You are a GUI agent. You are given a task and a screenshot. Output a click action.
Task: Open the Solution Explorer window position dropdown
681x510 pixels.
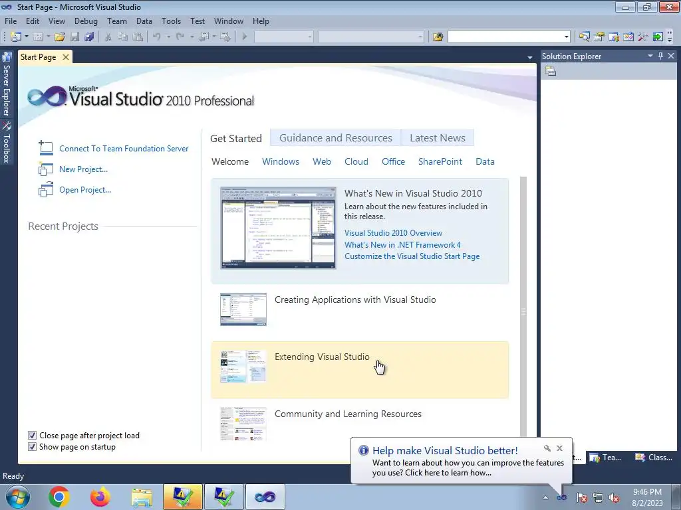tap(650, 56)
